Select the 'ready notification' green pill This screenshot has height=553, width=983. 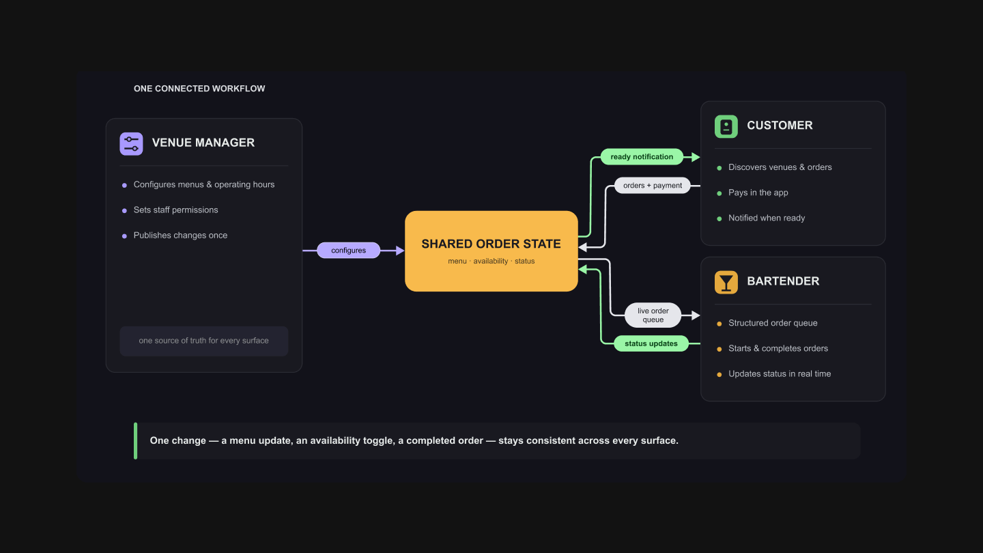click(642, 157)
